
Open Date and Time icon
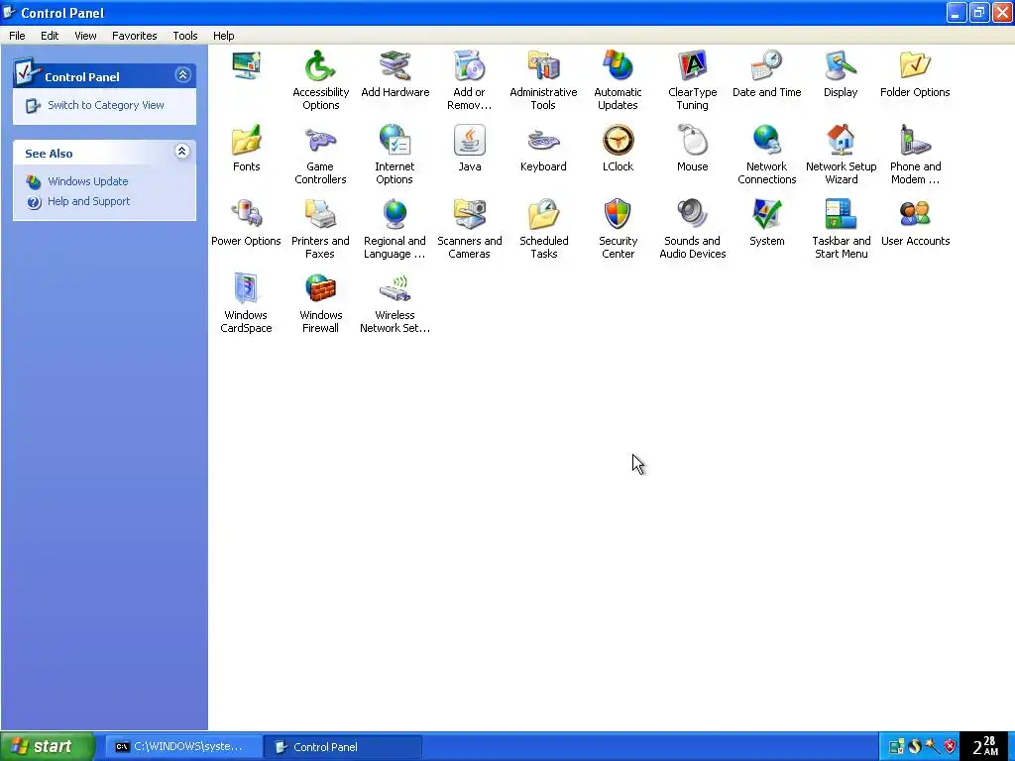[x=767, y=65]
